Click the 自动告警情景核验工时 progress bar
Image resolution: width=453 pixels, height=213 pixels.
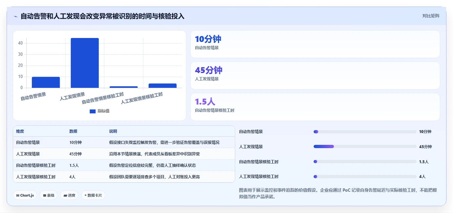pos(365,162)
